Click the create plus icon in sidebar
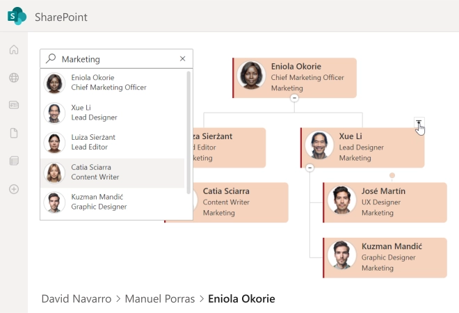Image resolution: width=459 pixels, height=313 pixels. [x=14, y=188]
